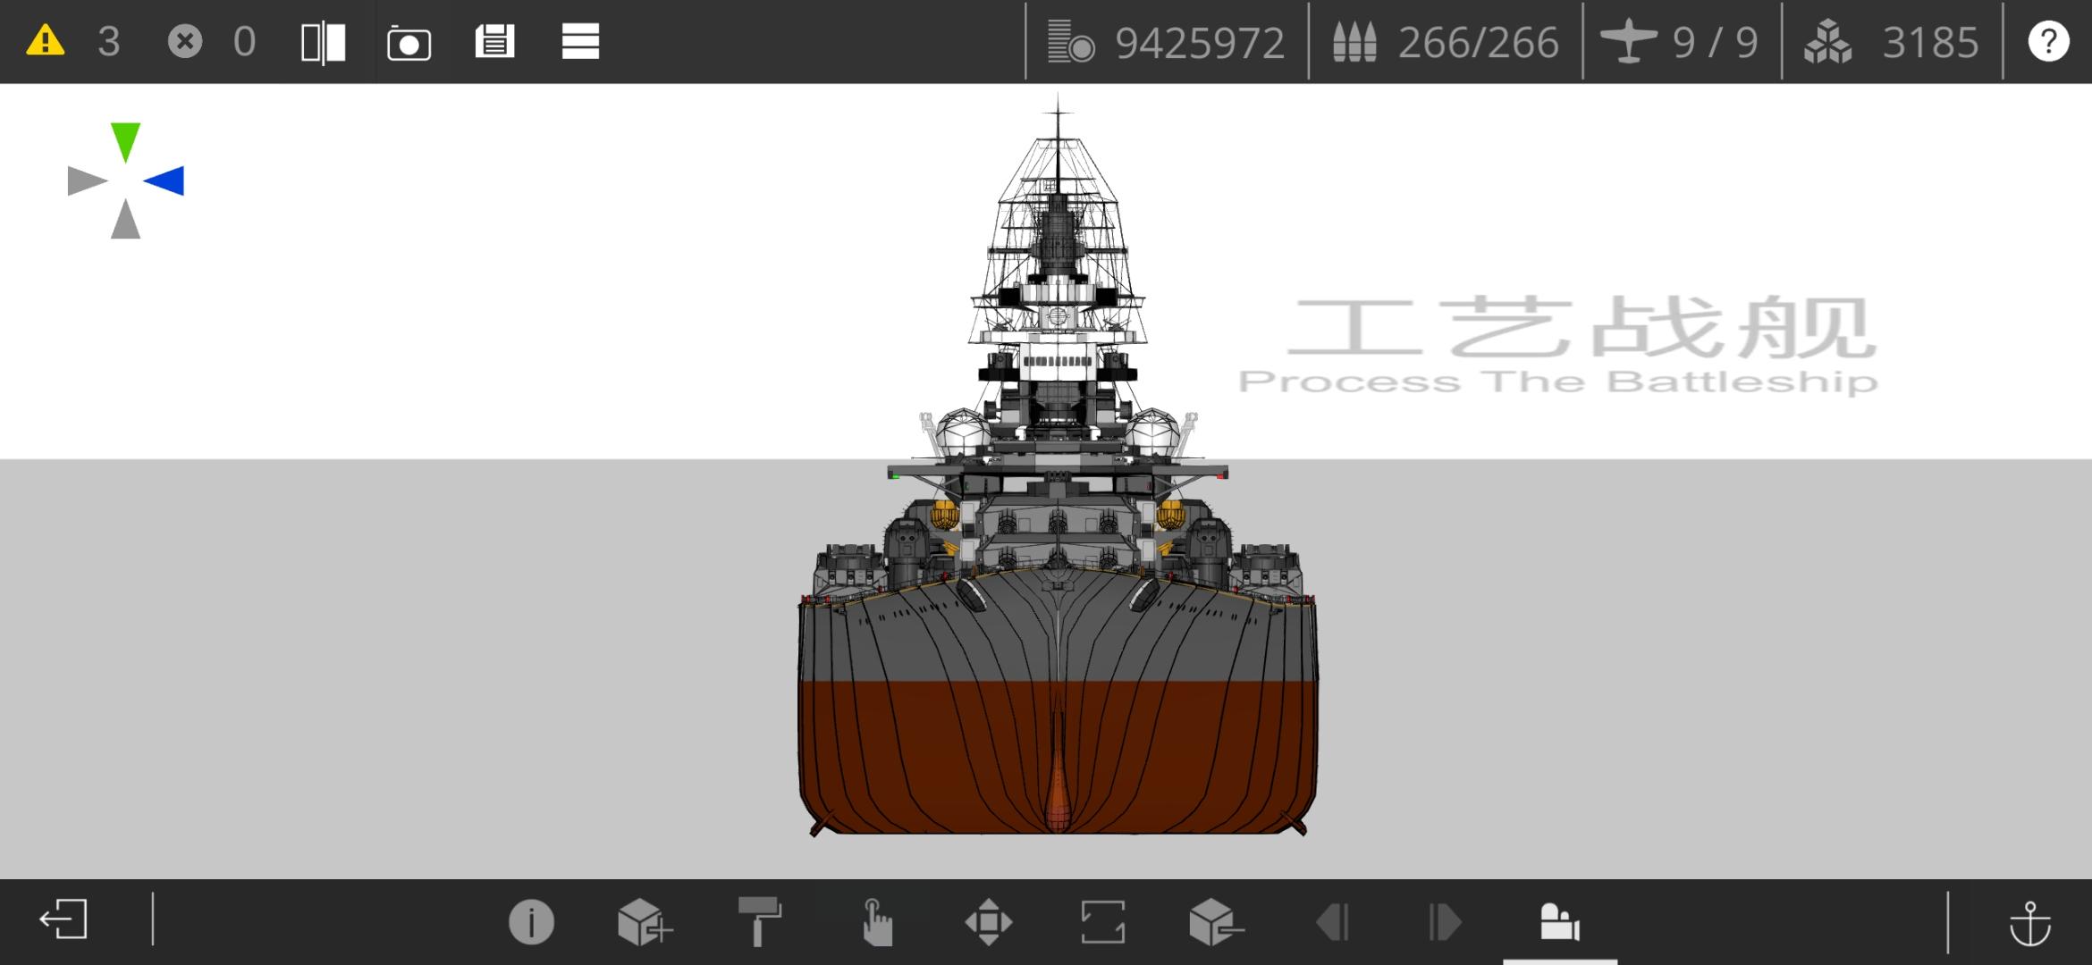Select the paint roller tool
This screenshot has height=965, width=2092.
pyautogui.click(x=759, y=922)
